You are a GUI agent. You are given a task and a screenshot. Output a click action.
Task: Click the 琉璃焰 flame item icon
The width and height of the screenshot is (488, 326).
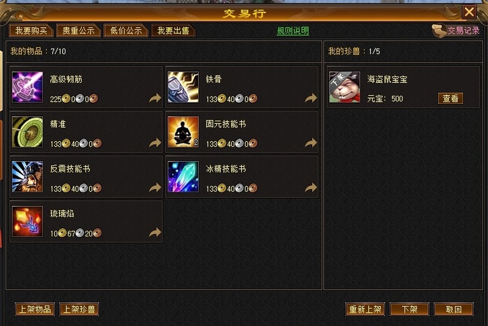pyautogui.click(x=27, y=221)
